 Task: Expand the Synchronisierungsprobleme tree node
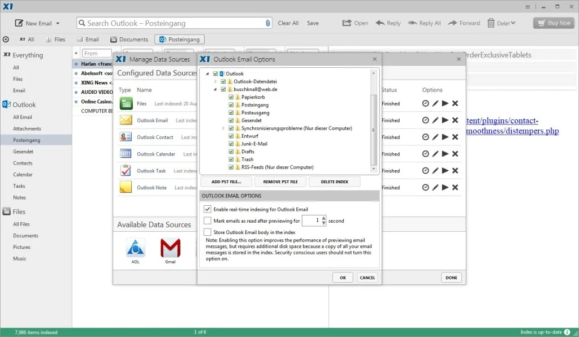(223, 128)
